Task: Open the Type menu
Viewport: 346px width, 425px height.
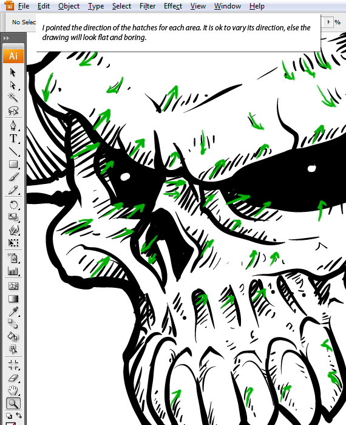Action: tap(96, 6)
